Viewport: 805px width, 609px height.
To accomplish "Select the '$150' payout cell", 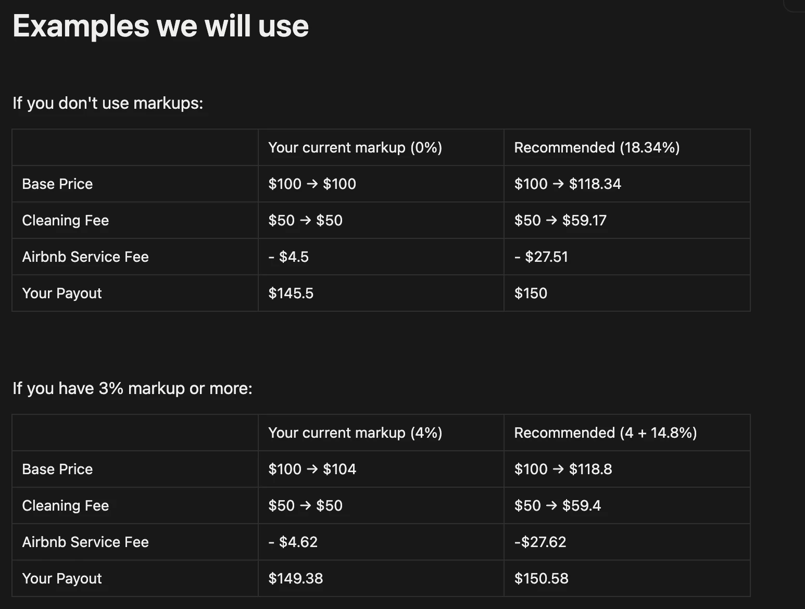I will click(530, 294).
